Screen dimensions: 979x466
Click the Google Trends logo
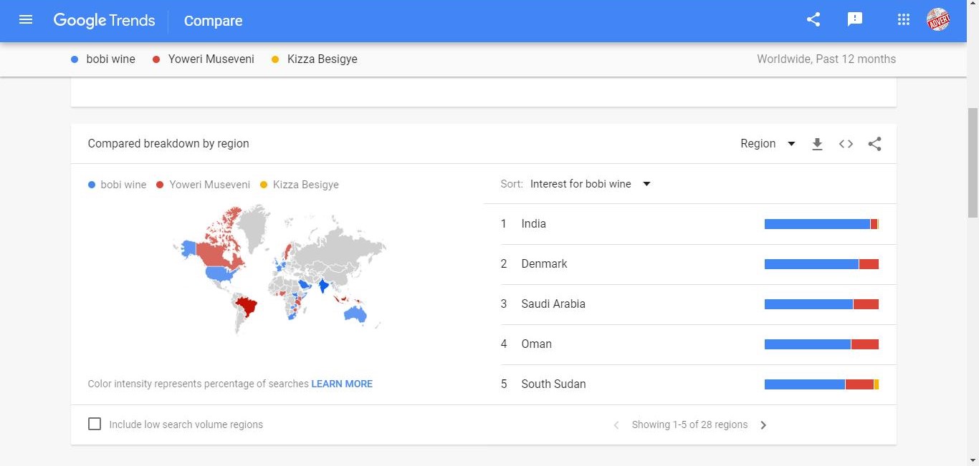pos(105,21)
